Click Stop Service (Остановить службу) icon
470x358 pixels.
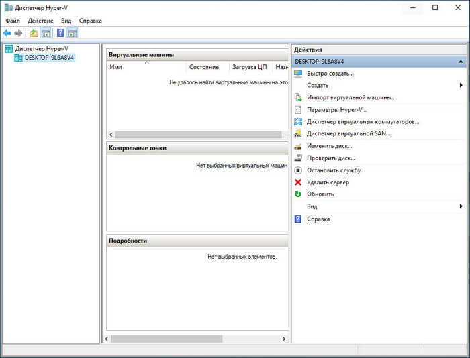298,170
